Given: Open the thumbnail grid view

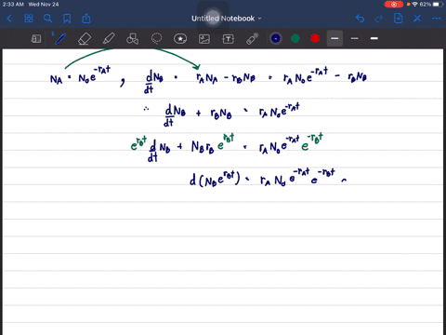Looking at the screenshot, I should coord(29,19).
